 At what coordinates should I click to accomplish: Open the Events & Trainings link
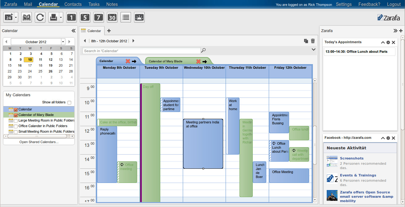click(358, 175)
